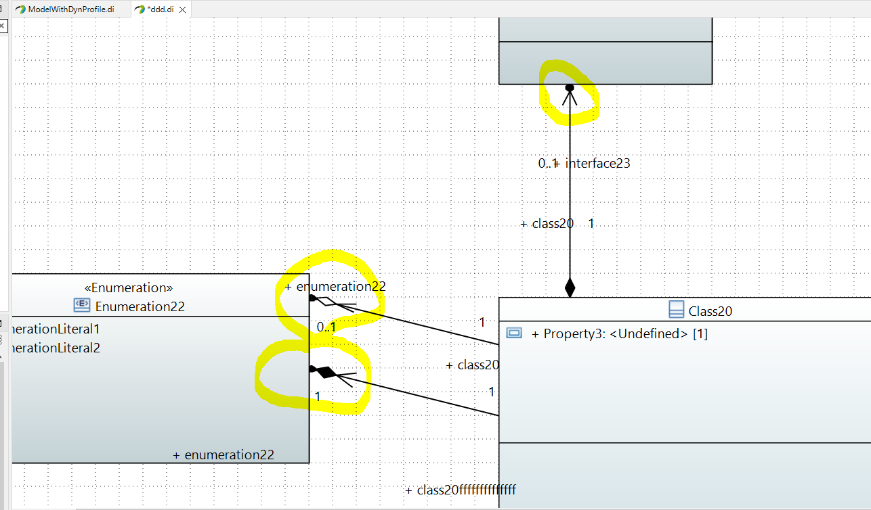Switch to the ModelWithDynProfile.di editor tab
The height and width of the screenshot is (510, 871).
[70, 10]
